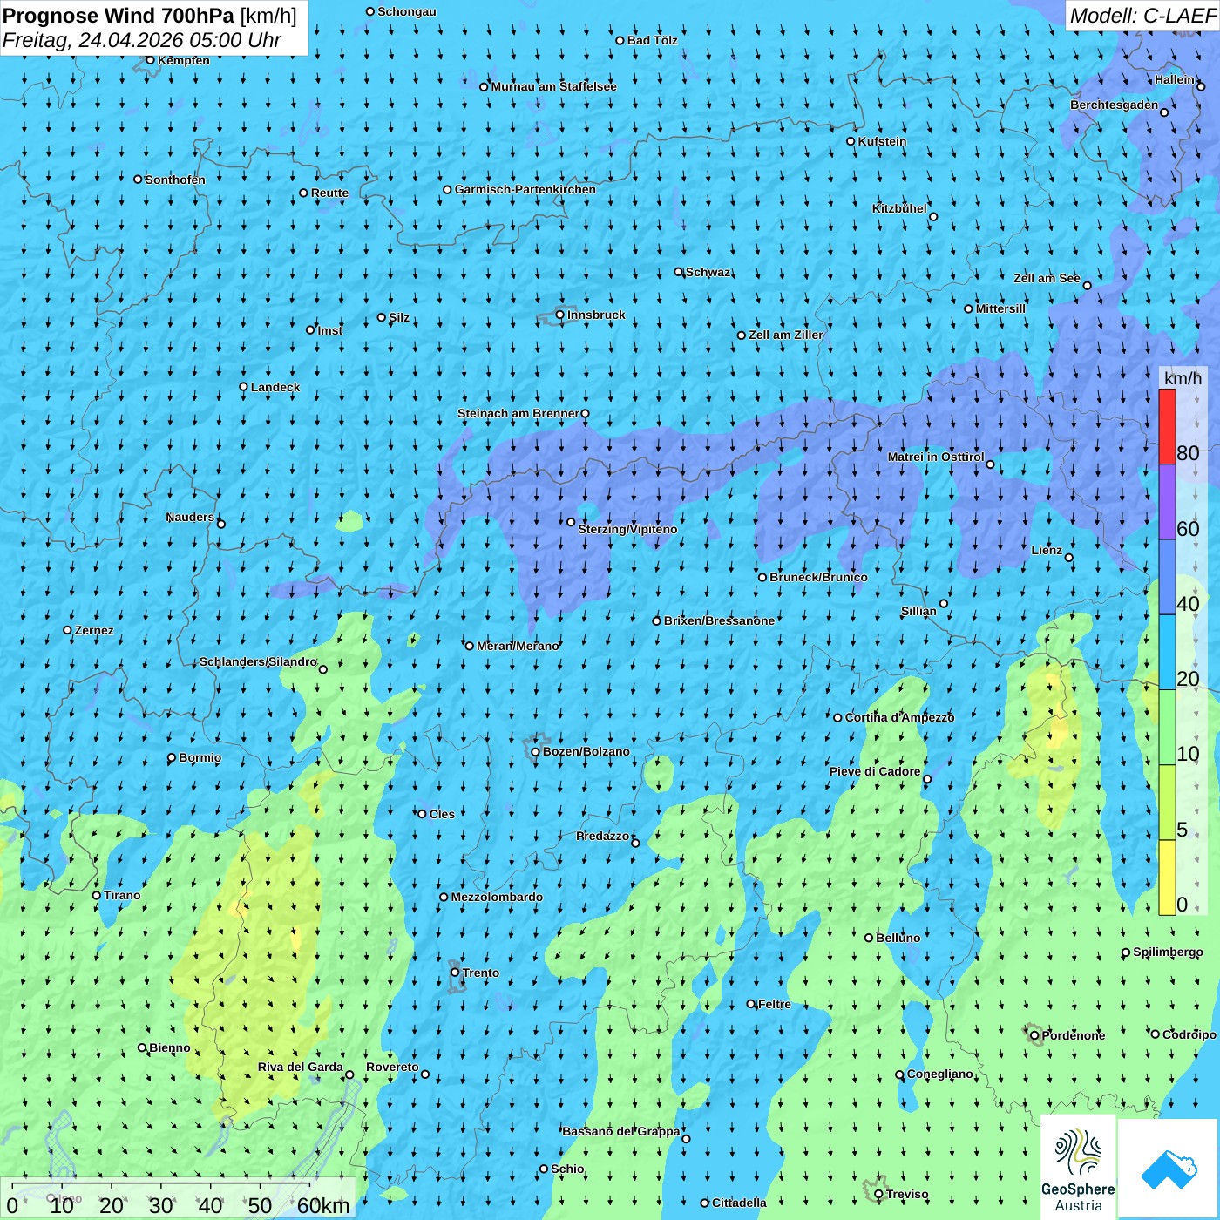Click the Matrei in Osttirol label
The image size is (1220, 1220).
point(936,457)
